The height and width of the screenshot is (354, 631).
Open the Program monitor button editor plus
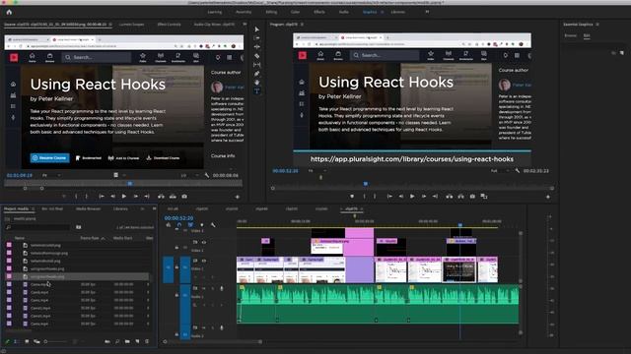pyautogui.click(x=548, y=197)
